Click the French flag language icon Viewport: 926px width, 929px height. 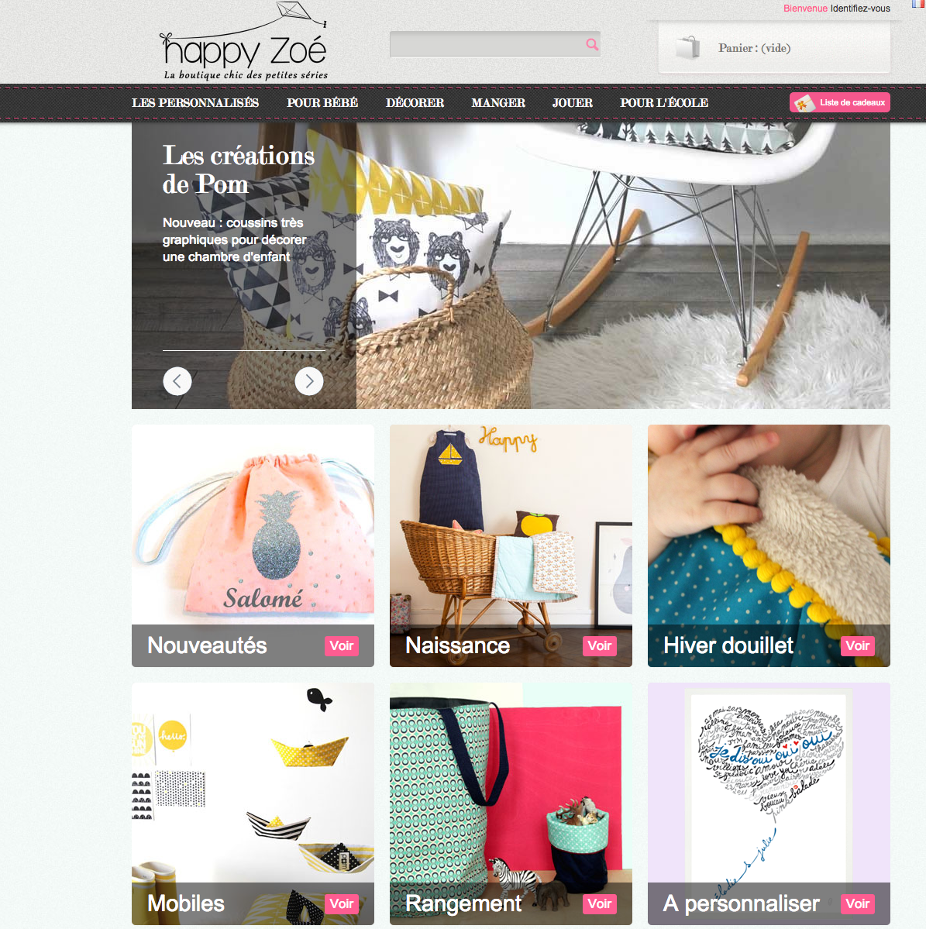(x=919, y=4)
